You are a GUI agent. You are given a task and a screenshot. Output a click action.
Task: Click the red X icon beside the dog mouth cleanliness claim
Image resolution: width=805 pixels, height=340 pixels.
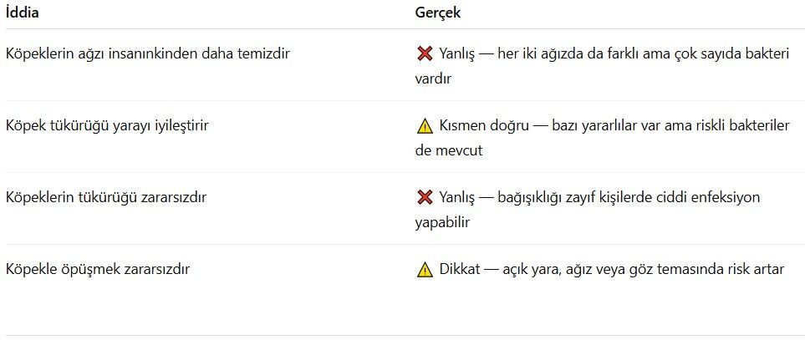tap(424, 54)
